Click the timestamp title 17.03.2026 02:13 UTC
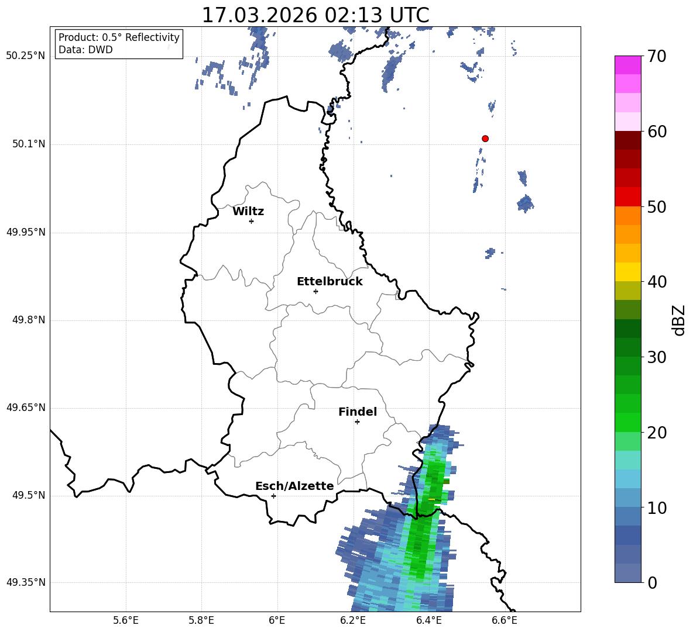This screenshot has height=632, width=693. 315,15
